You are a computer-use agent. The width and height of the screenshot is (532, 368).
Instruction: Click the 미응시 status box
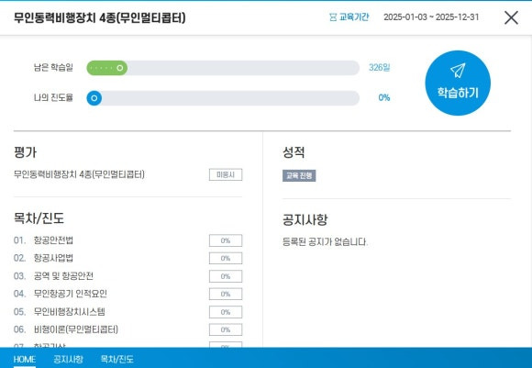pyautogui.click(x=226, y=174)
